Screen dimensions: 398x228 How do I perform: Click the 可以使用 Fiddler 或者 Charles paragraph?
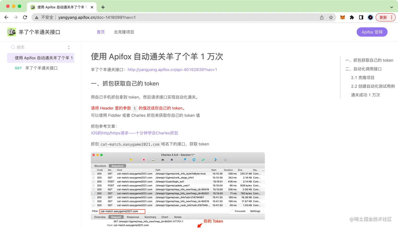(145, 115)
